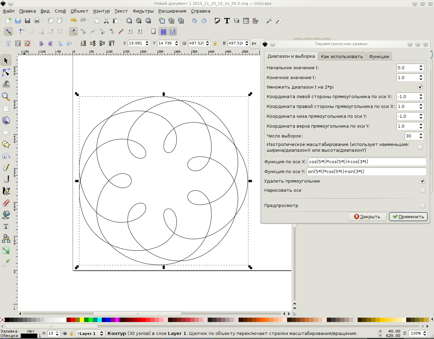Select the Node editing tool
Image resolution: width=434 pixels, height=339 pixels.
[6, 73]
